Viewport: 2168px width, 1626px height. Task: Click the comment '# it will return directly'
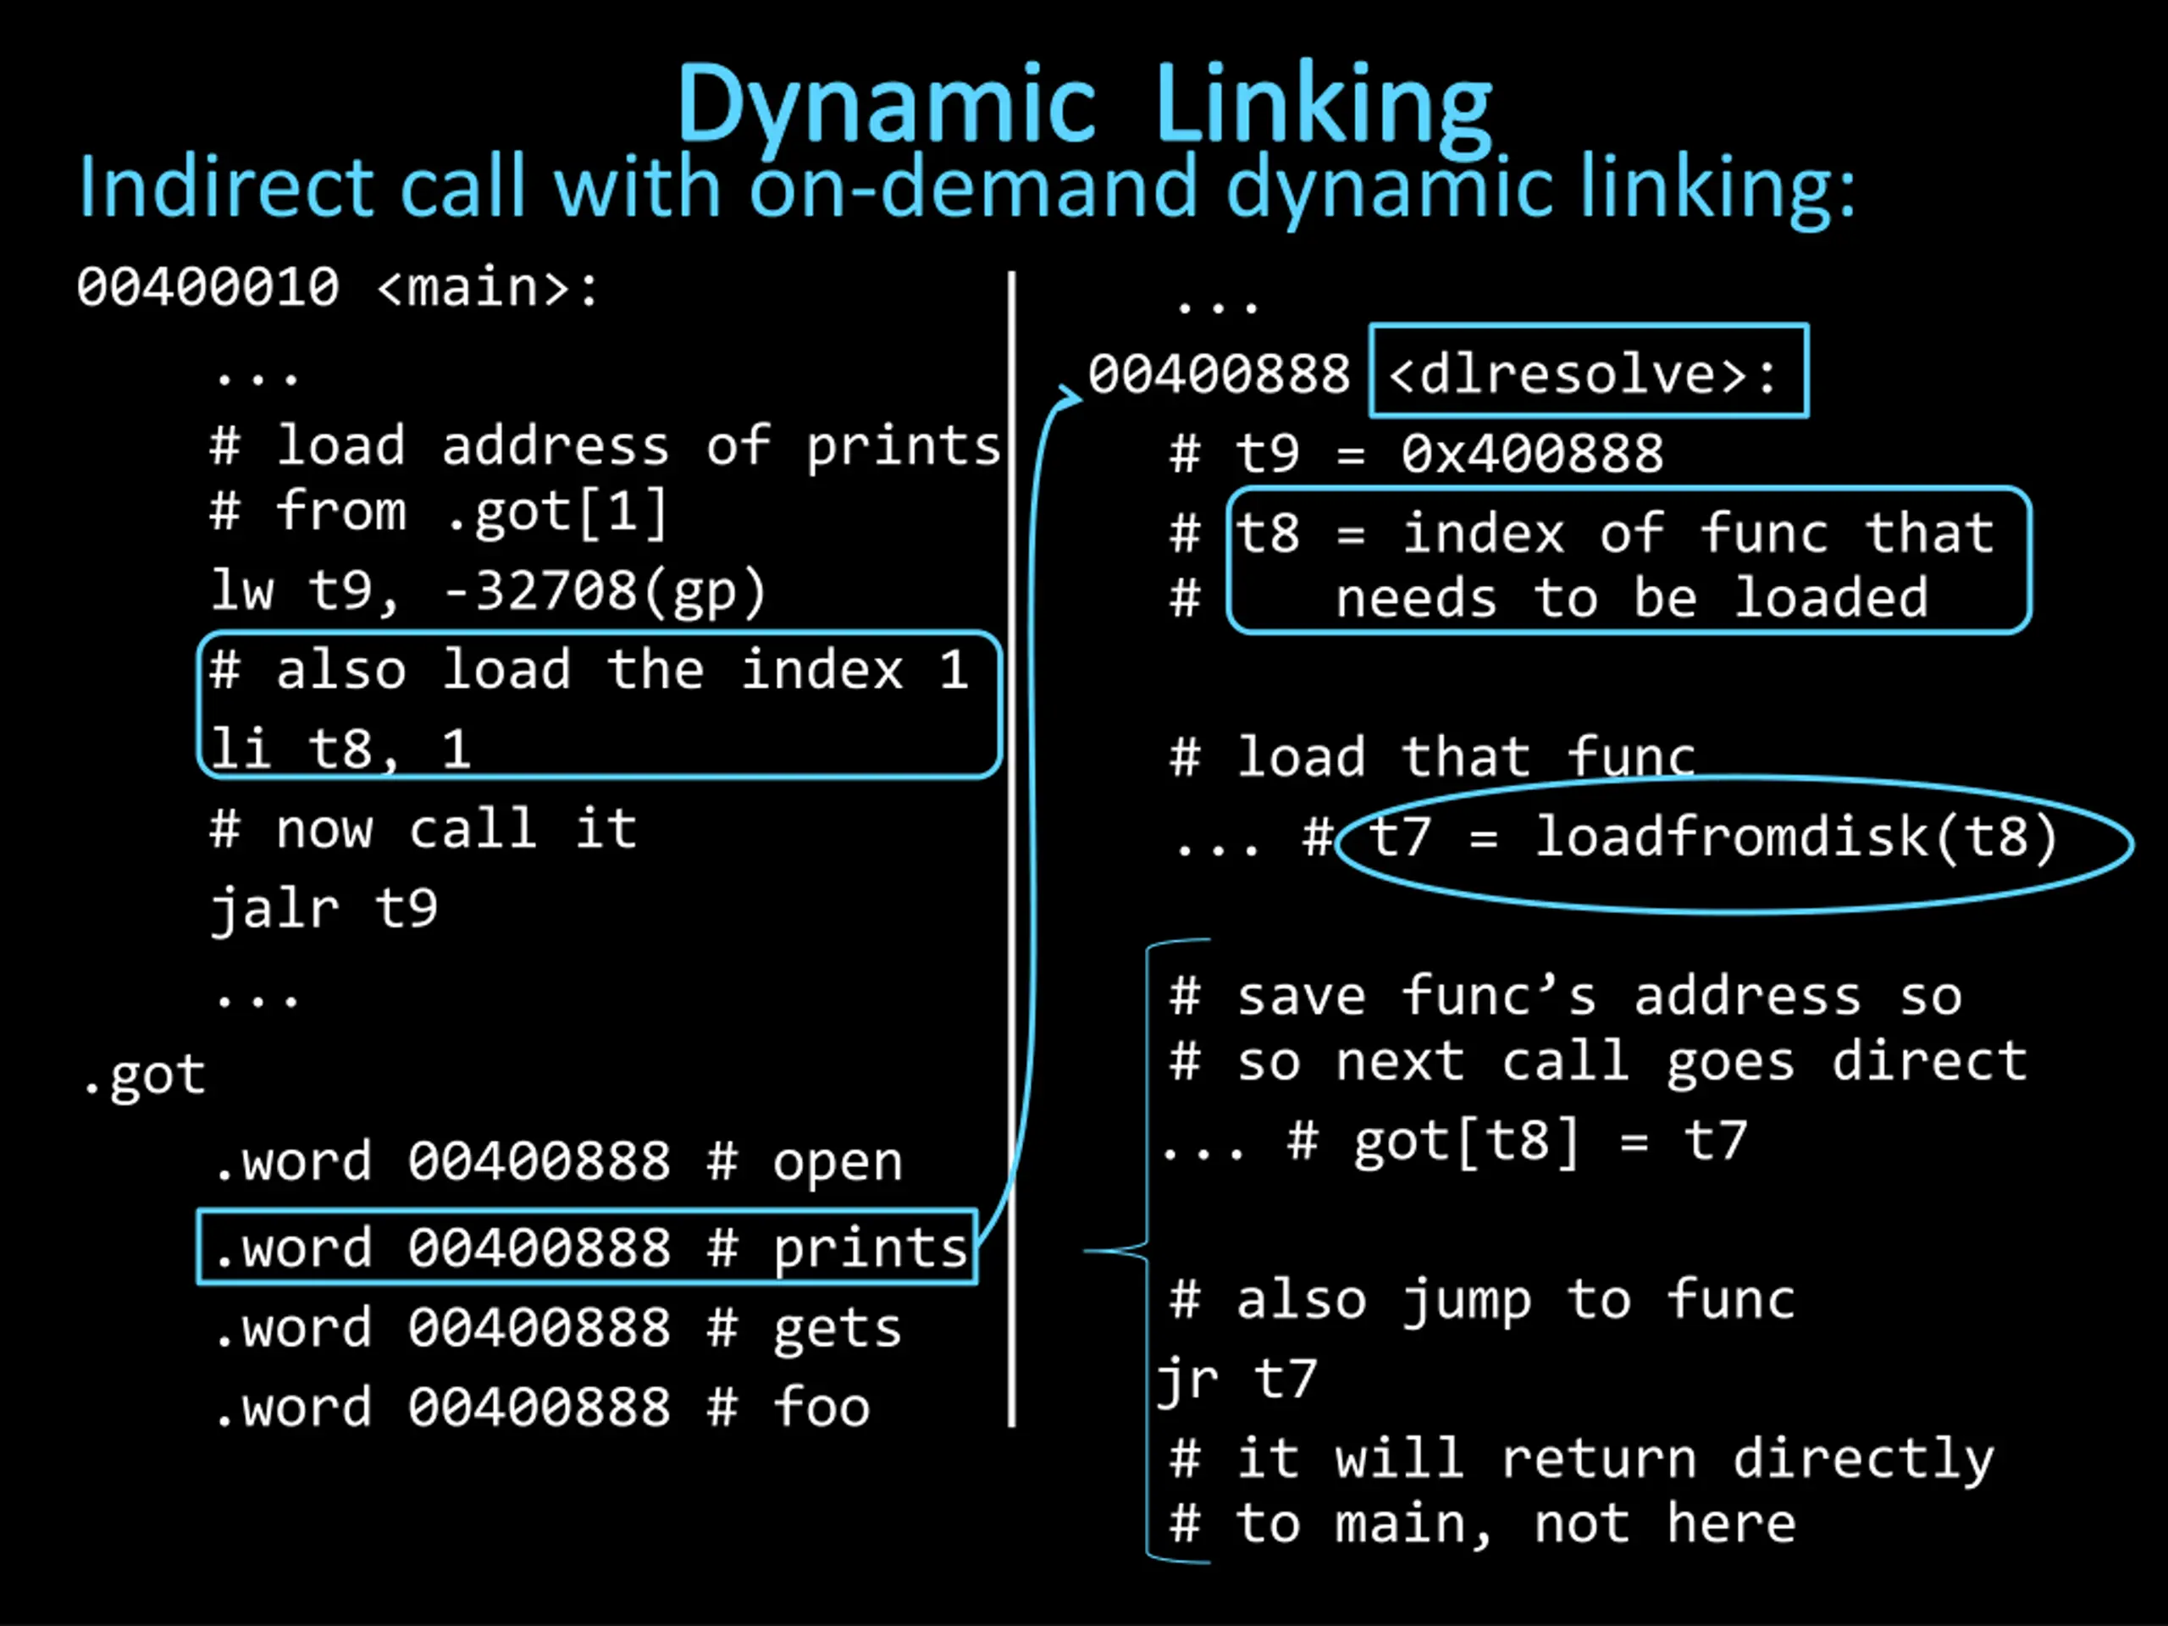[1583, 1460]
